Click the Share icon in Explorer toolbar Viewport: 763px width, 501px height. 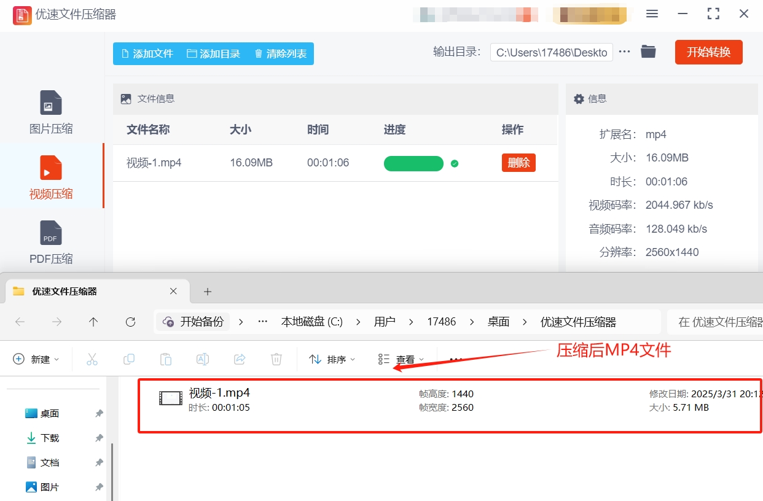tap(240, 359)
